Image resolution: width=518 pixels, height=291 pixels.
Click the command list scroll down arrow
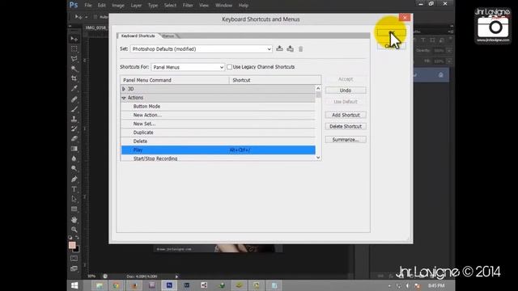(x=318, y=158)
